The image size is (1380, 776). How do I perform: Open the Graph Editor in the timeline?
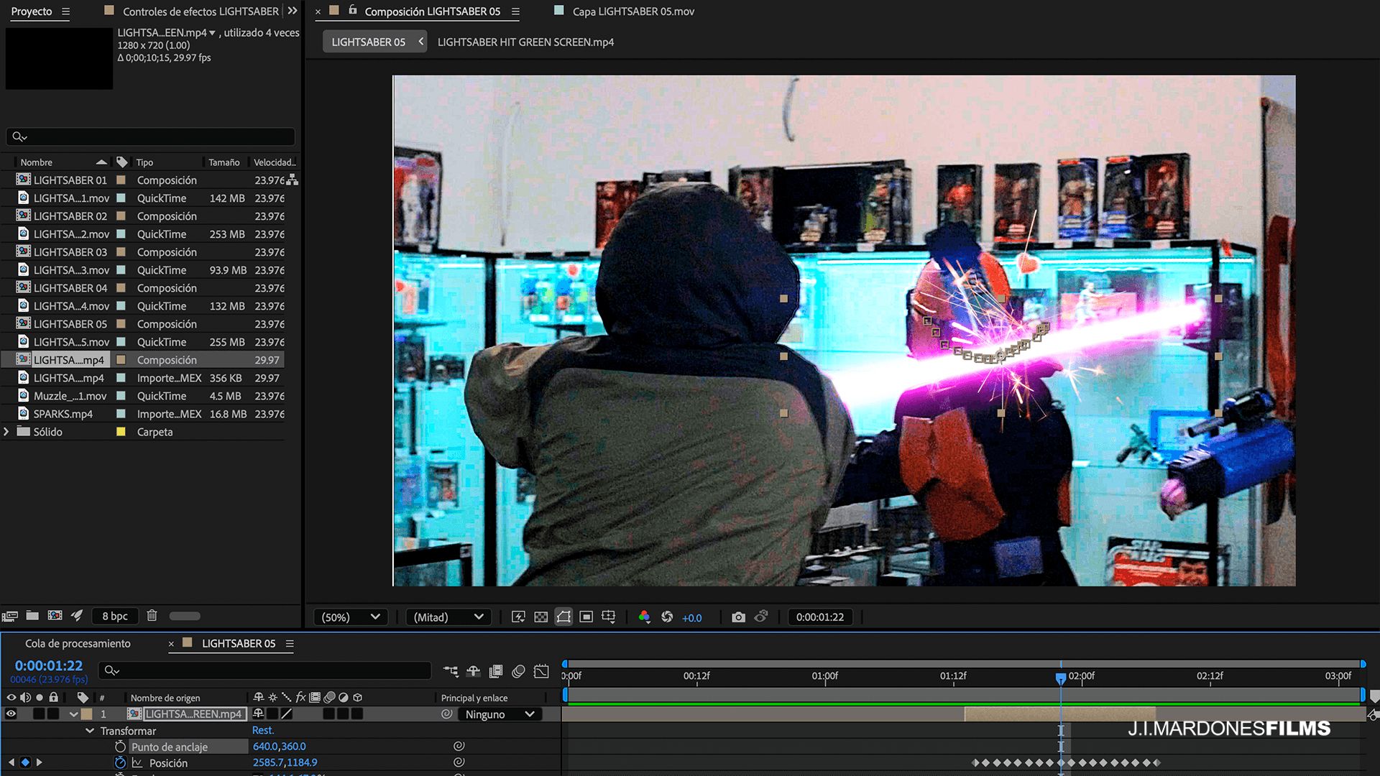(x=541, y=671)
